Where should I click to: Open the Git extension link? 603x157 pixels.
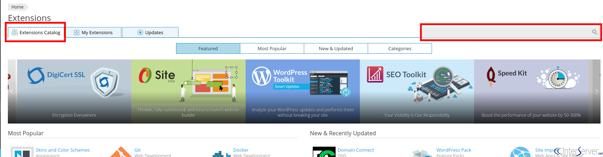(x=137, y=150)
